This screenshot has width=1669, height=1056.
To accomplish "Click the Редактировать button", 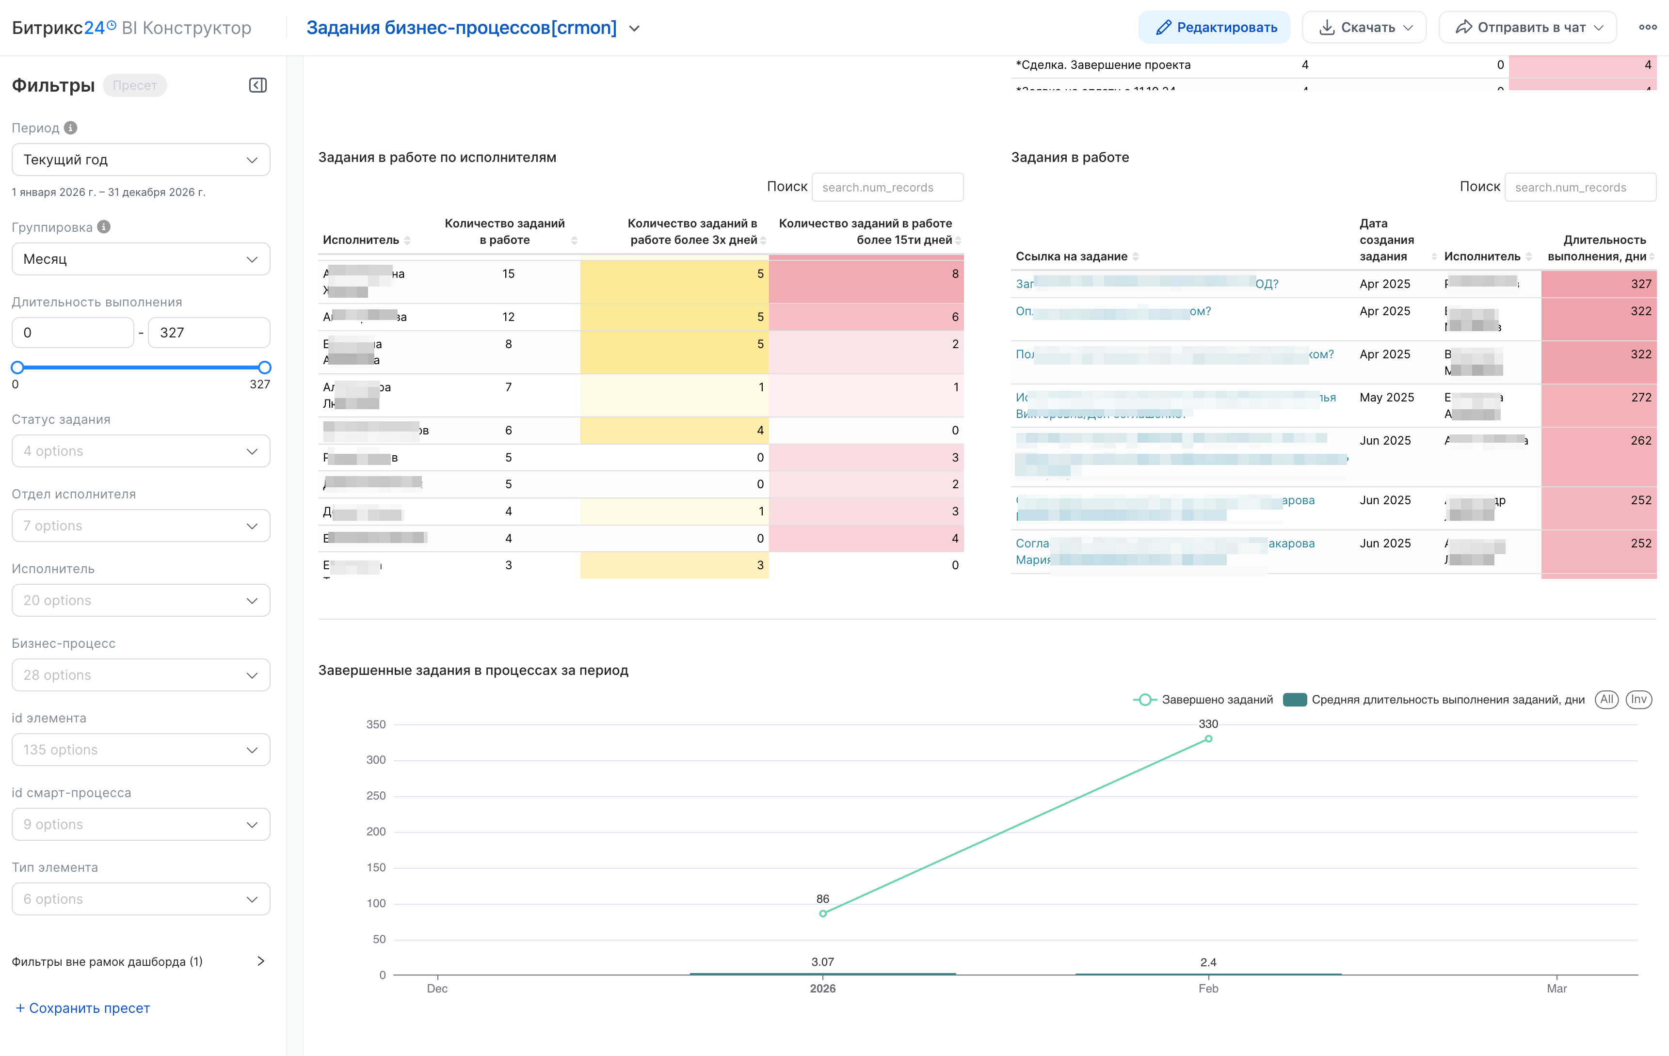I will pyautogui.click(x=1214, y=28).
